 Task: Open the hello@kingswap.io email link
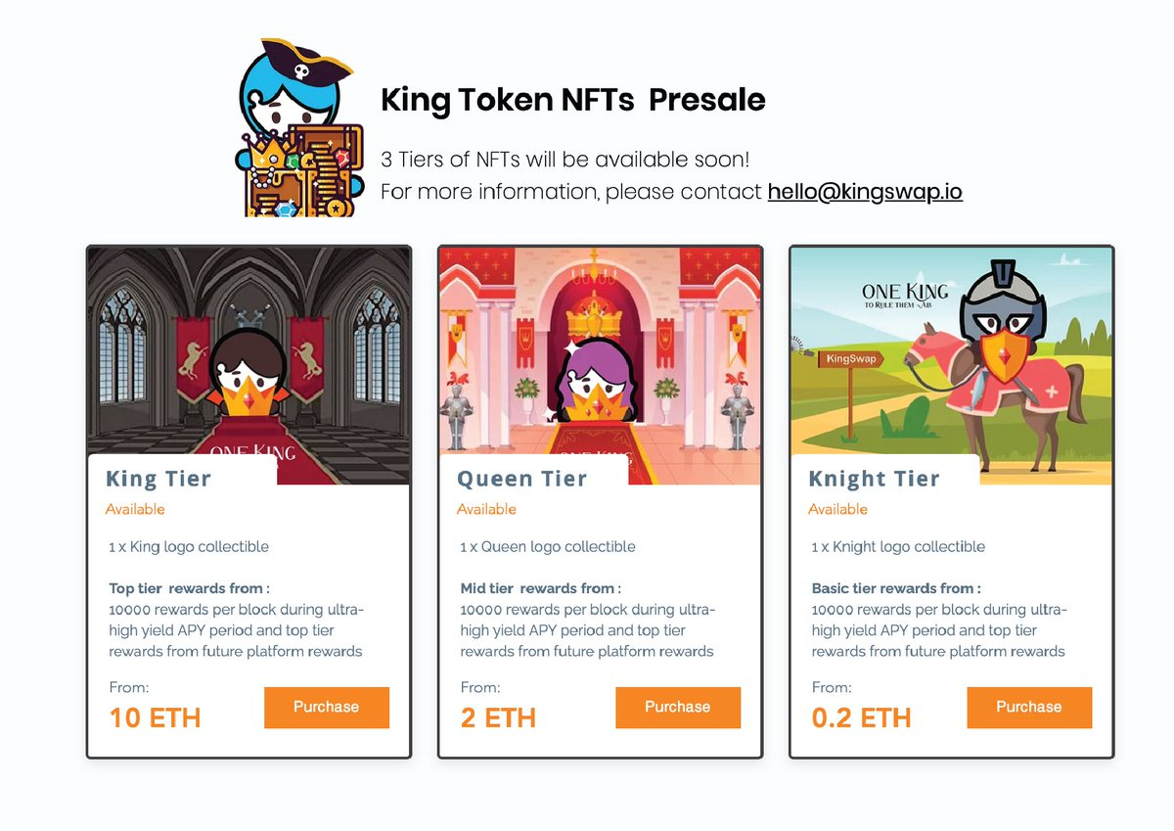(865, 192)
